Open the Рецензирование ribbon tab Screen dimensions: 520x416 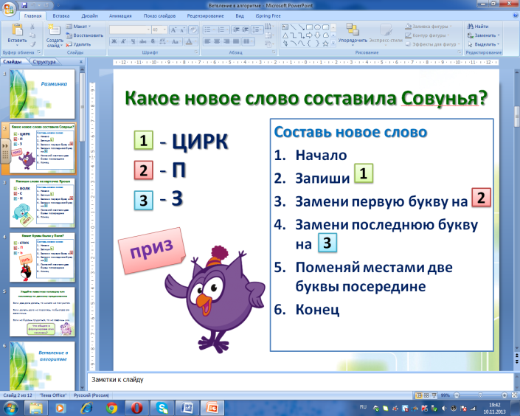coord(205,15)
